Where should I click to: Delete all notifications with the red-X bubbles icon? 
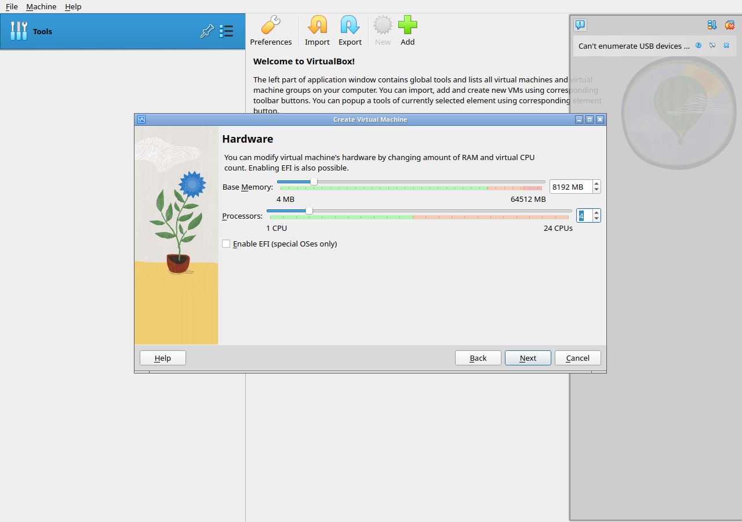click(x=730, y=25)
